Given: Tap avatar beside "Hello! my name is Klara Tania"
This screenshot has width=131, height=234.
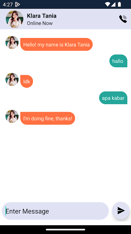Looking at the screenshot, I should point(12,42).
